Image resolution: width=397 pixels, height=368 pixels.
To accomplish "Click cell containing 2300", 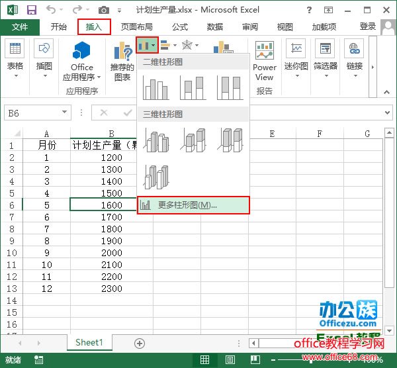I will click(x=112, y=289).
